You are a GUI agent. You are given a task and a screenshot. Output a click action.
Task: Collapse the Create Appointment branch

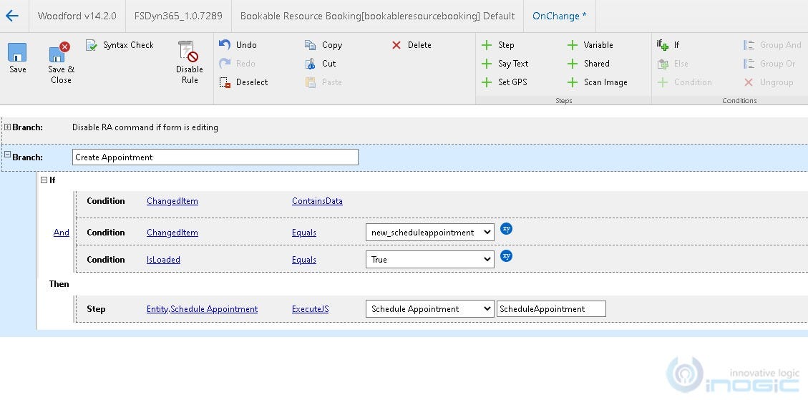tap(7, 154)
